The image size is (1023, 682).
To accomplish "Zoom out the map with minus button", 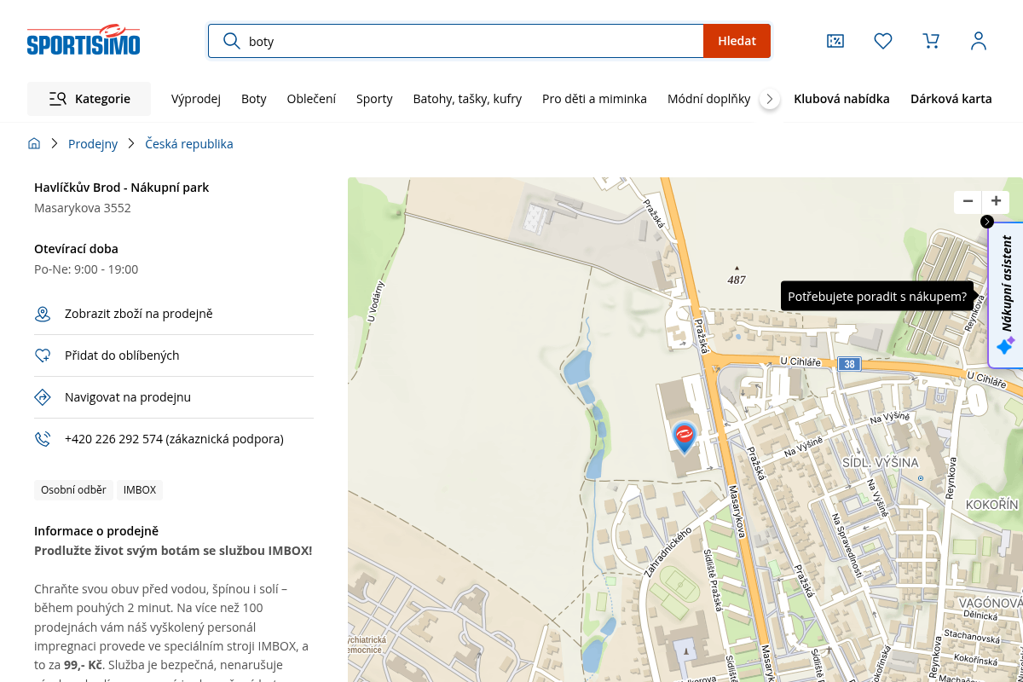I will click(968, 202).
